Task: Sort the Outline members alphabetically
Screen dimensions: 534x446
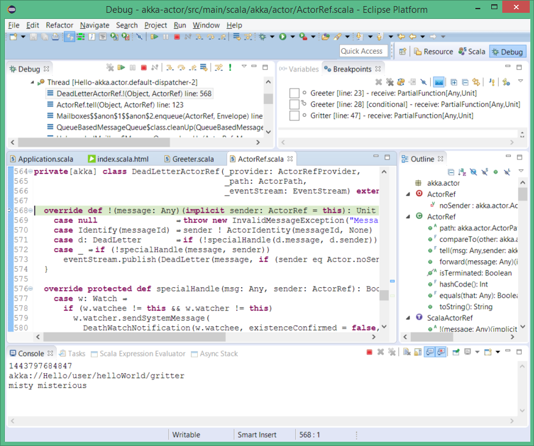Action: [x=462, y=172]
